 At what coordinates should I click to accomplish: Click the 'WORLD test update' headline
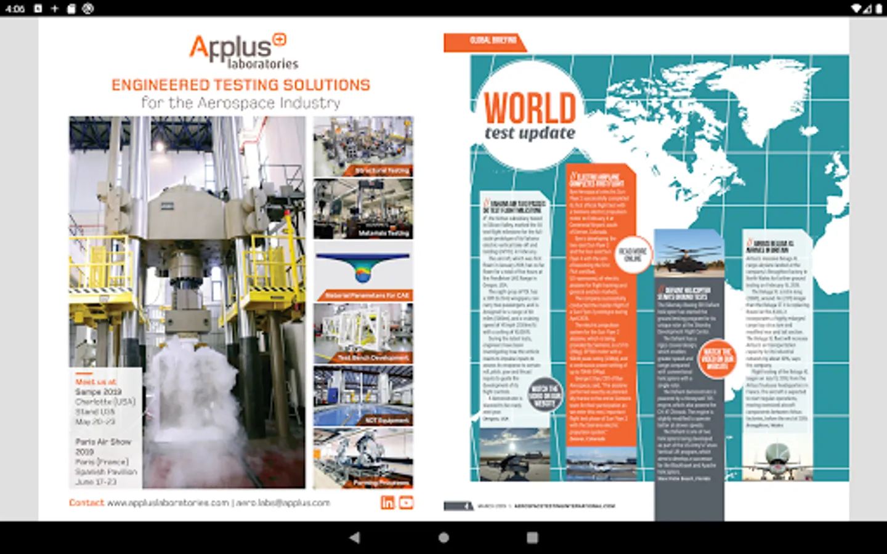pos(530,116)
